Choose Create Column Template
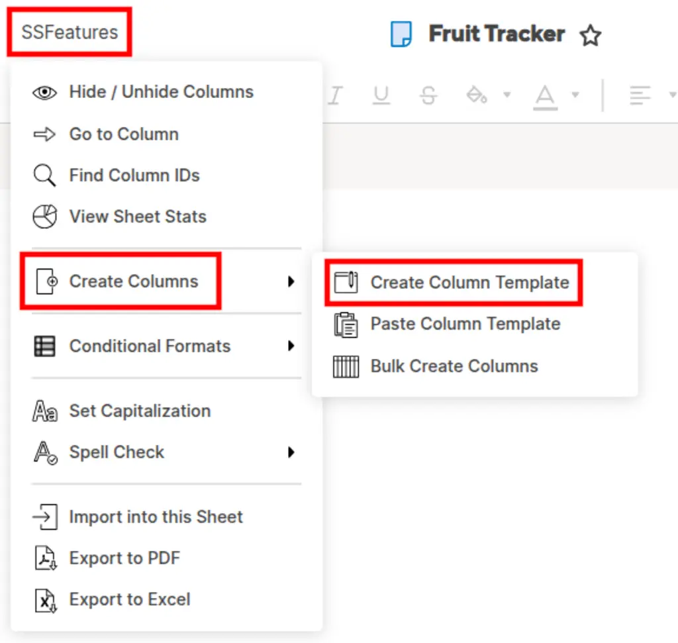 tap(469, 283)
